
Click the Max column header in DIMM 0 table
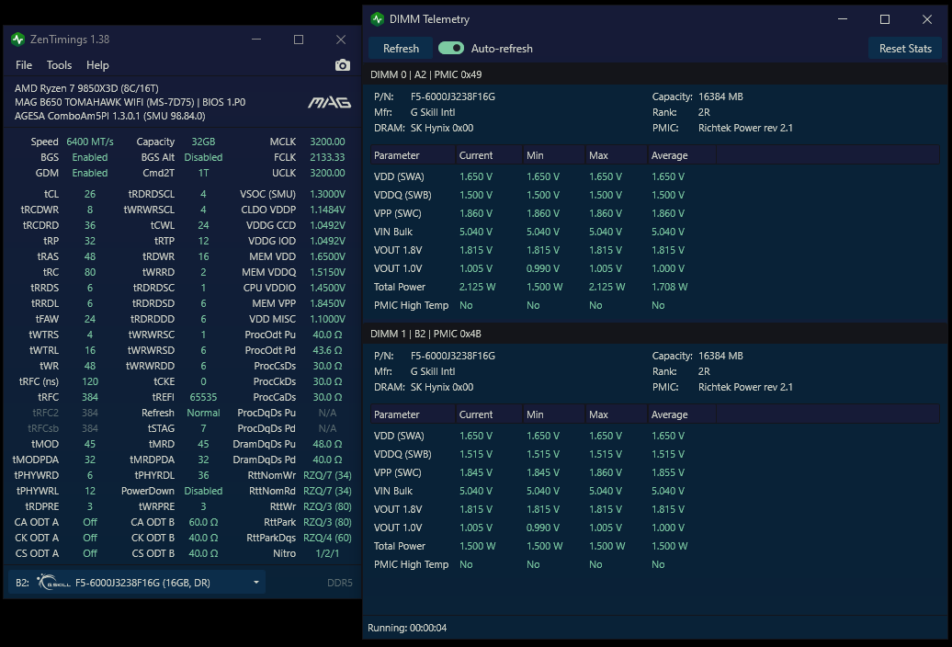pos(617,155)
